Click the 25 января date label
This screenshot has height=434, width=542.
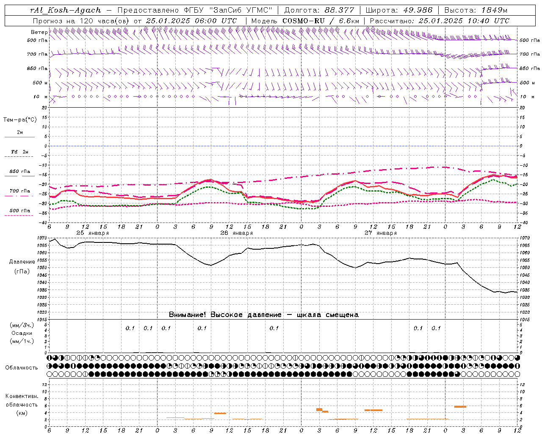(x=93, y=233)
